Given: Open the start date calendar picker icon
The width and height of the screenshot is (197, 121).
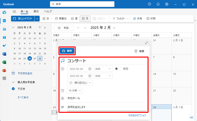Looking at the screenshot, I should 90,69.
